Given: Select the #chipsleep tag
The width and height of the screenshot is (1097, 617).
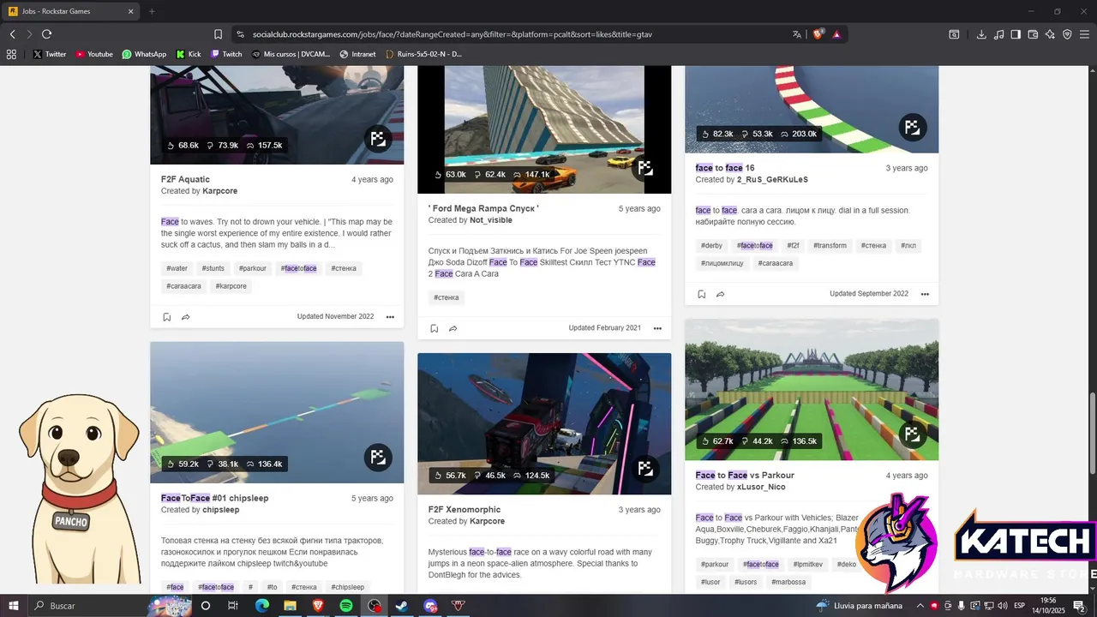Looking at the screenshot, I should click(348, 587).
